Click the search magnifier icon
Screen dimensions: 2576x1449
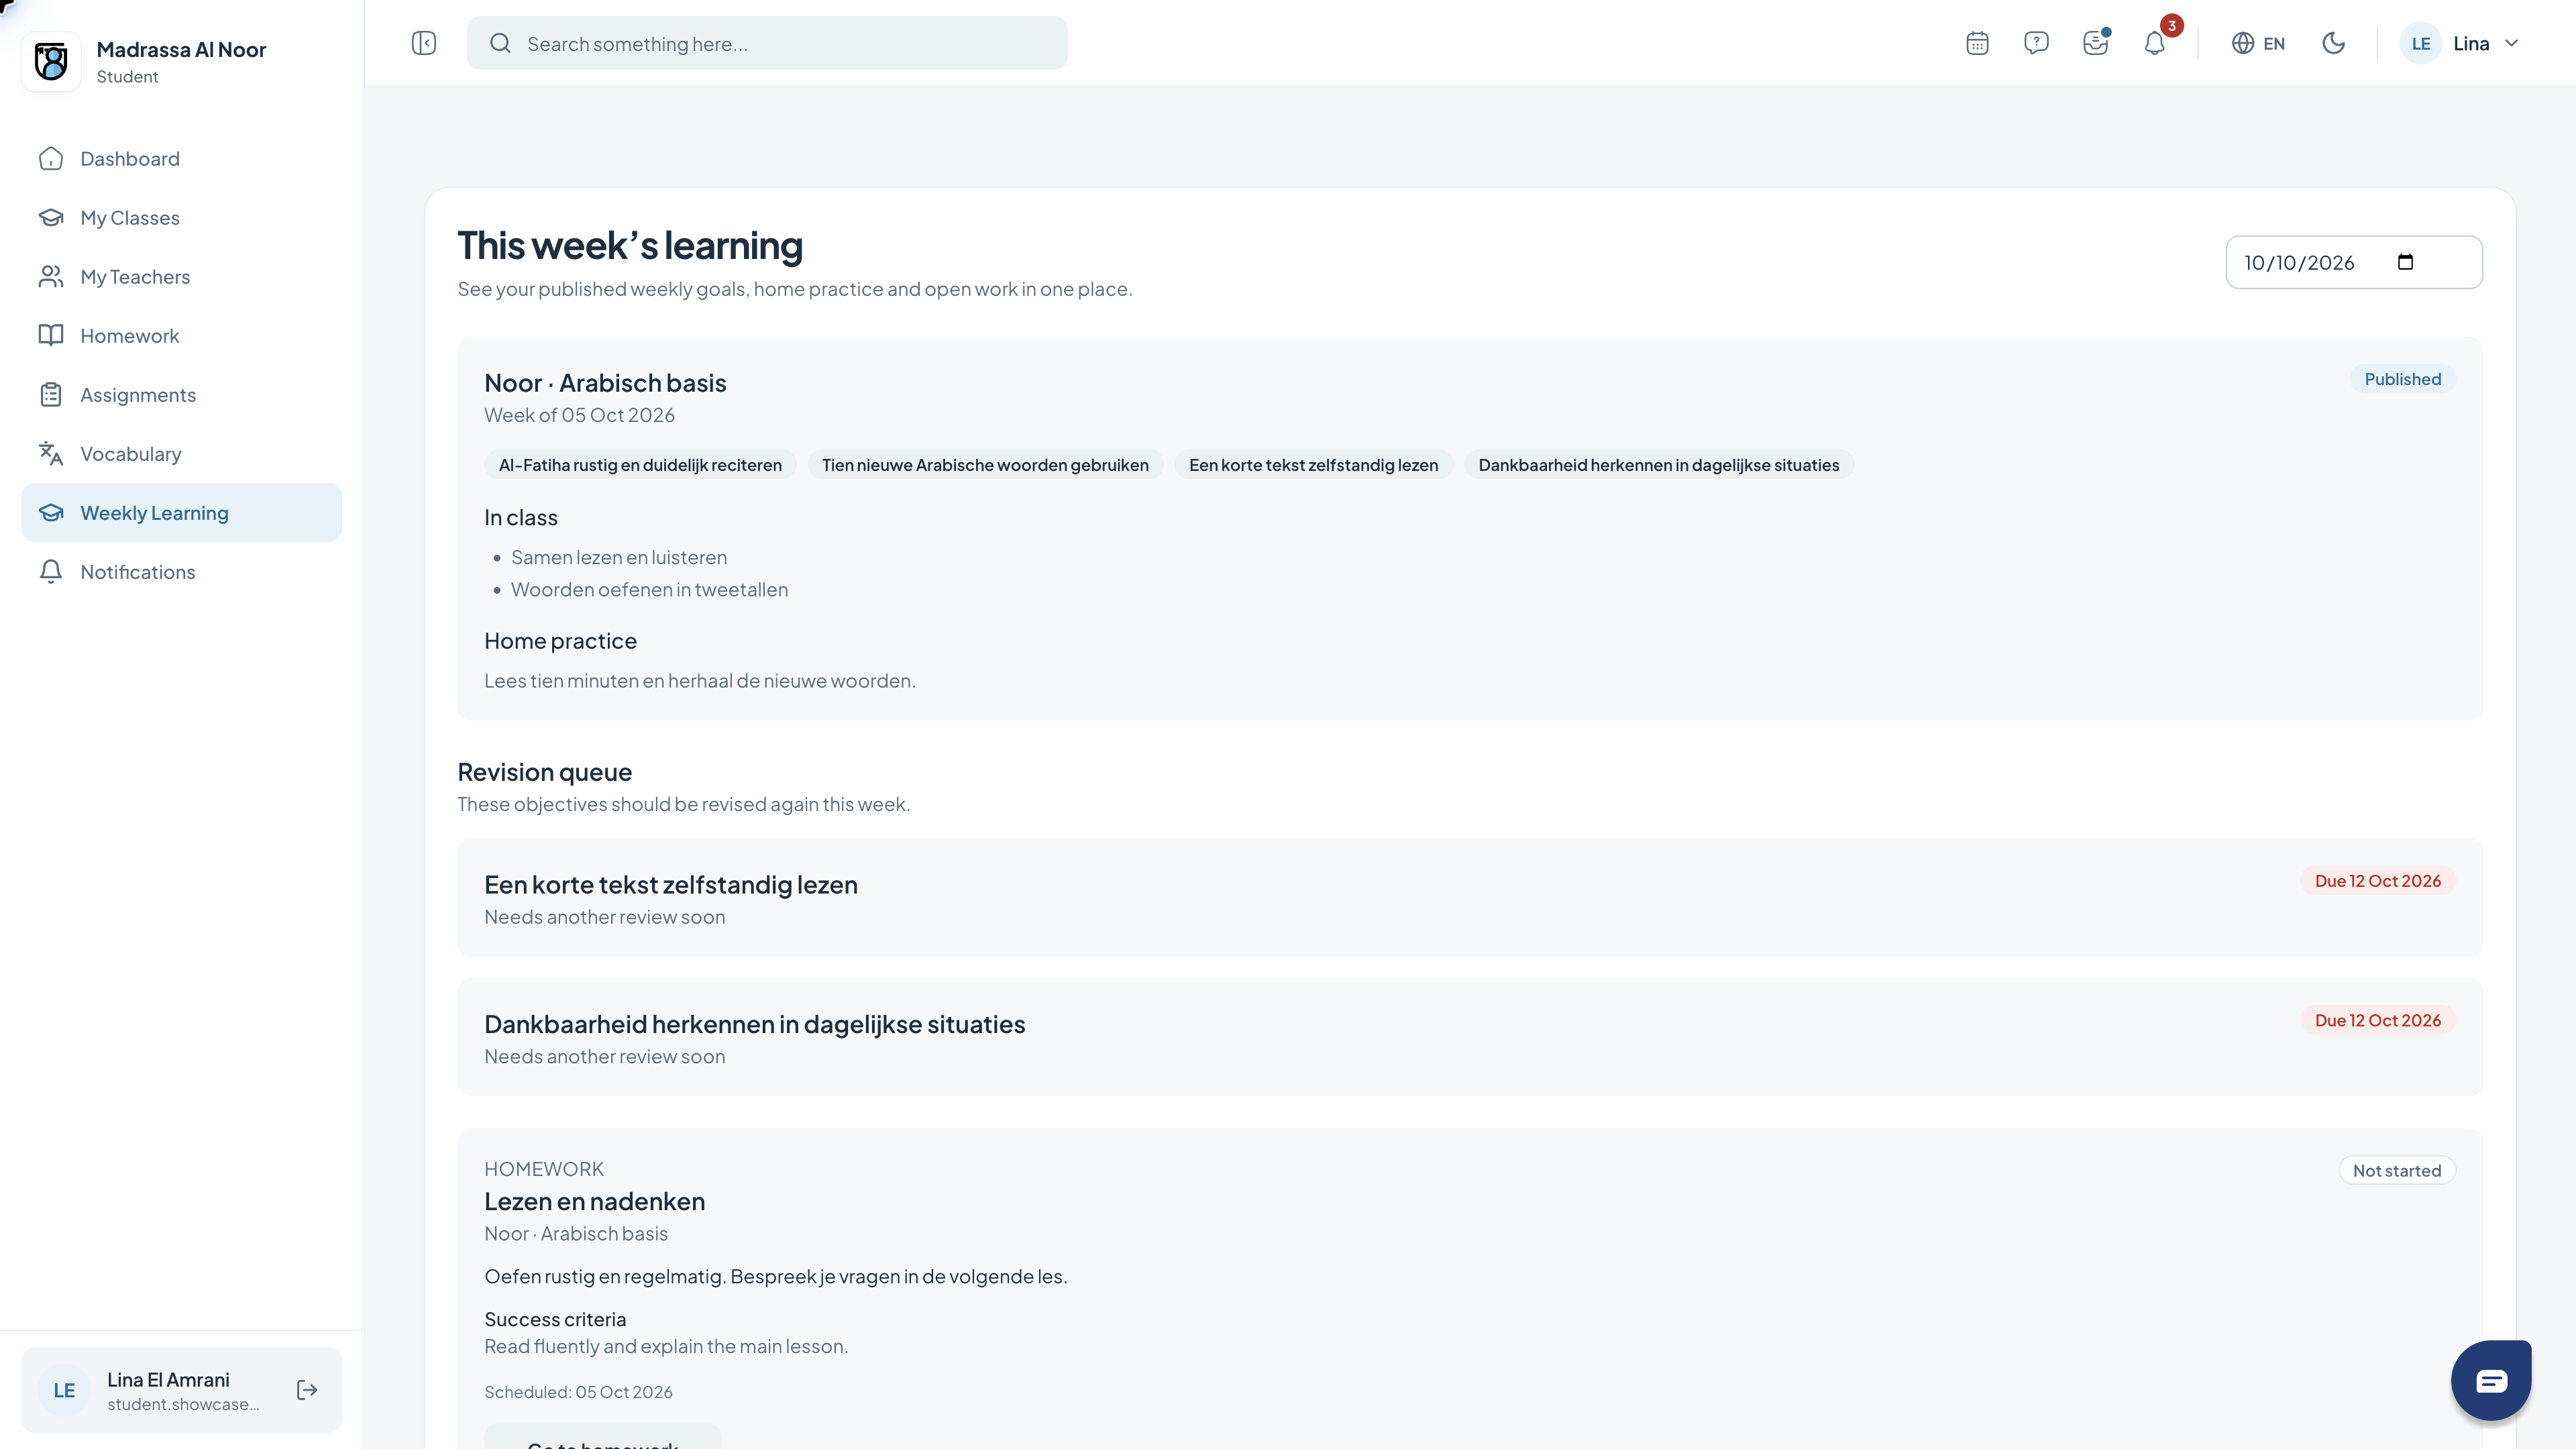coord(501,43)
